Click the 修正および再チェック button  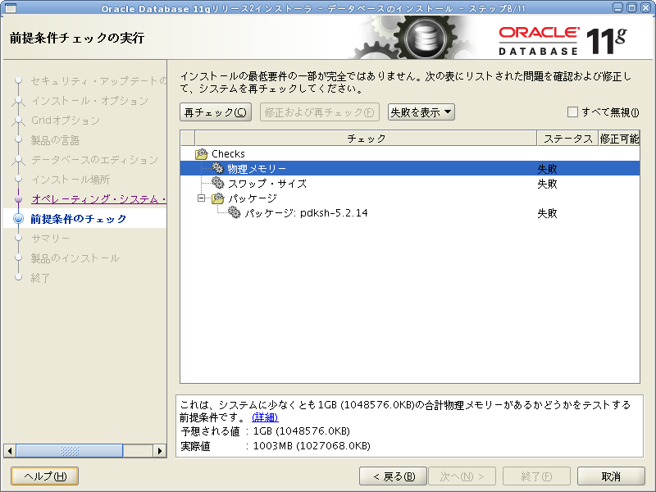tap(320, 112)
